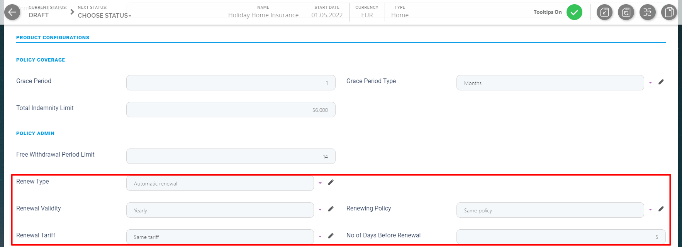Click the Total Indemnity Limit field
682x247 pixels.
(231, 110)
